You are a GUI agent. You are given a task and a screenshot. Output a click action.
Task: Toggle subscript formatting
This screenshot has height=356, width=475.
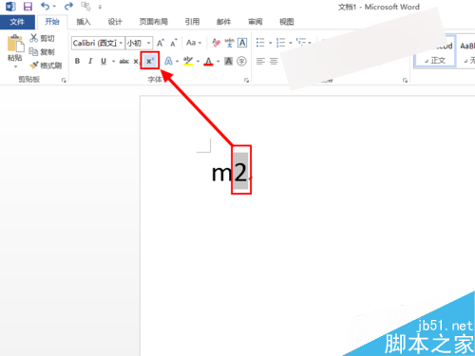[137, 61]
